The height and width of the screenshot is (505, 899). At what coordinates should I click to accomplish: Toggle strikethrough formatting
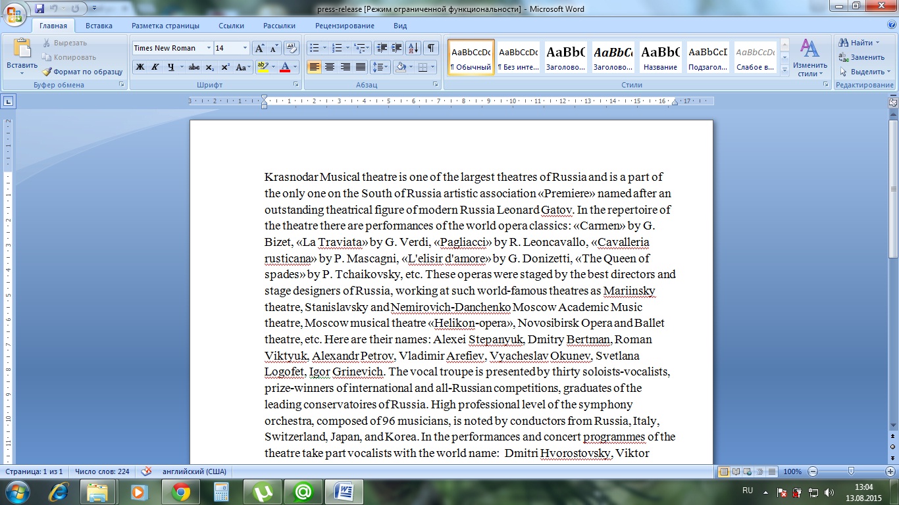(193, 67)
